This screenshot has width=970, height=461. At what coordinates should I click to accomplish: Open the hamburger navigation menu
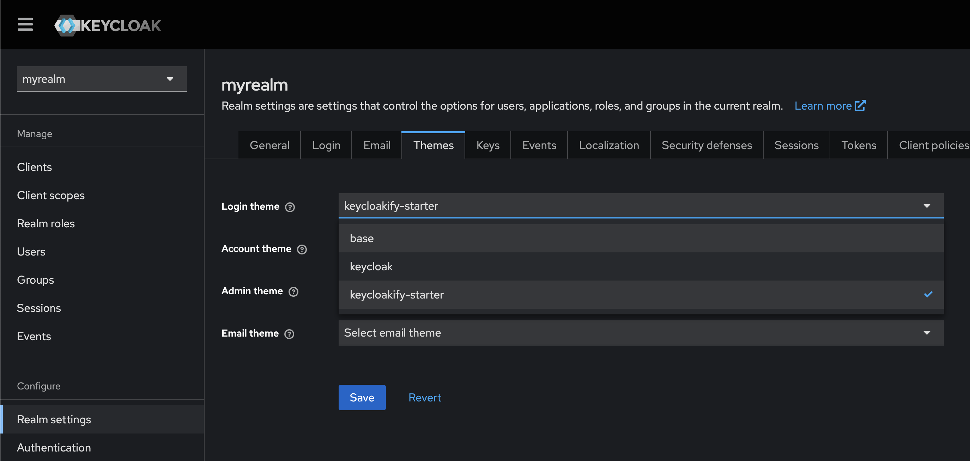(x=25, y=25)
